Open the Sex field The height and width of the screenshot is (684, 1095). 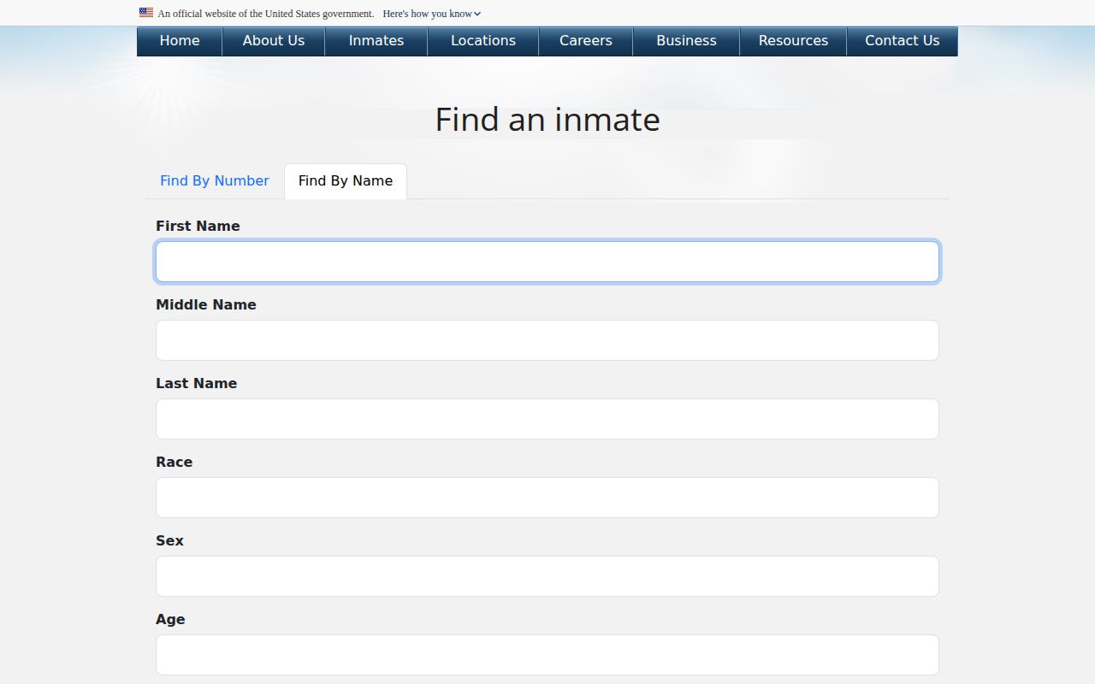click(x=547, y=576)
